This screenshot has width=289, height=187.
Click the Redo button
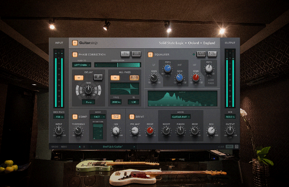[x=64, y=147]
